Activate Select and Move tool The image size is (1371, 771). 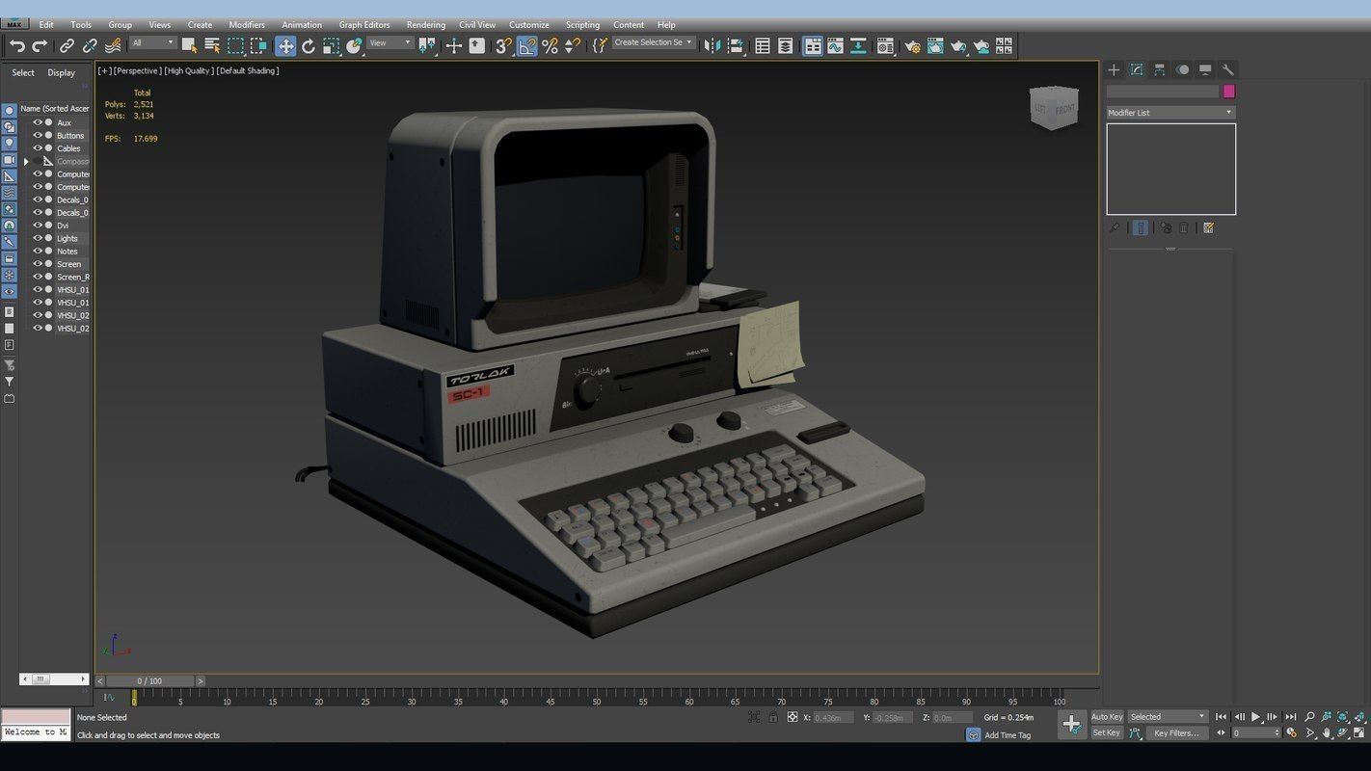(x=285, y=45)
